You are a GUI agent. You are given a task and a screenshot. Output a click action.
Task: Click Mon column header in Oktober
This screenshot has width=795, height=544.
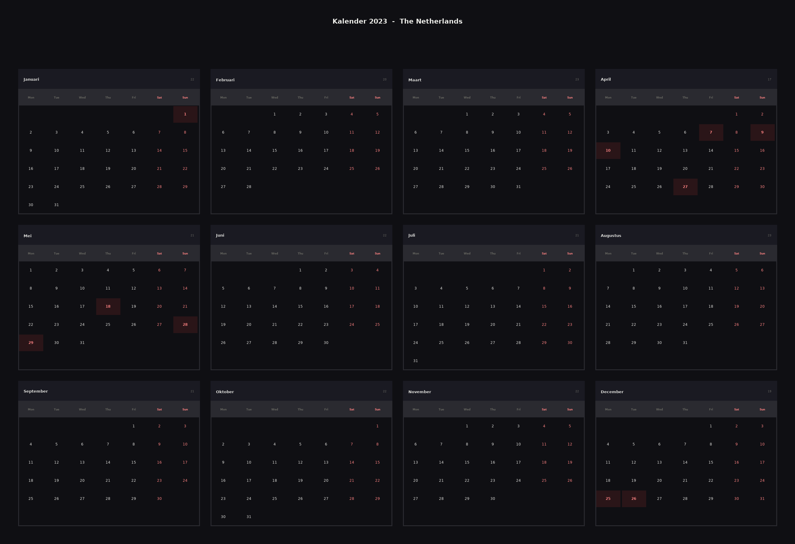223,410
